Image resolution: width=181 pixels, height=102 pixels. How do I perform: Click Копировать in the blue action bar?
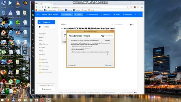[127, 14]
